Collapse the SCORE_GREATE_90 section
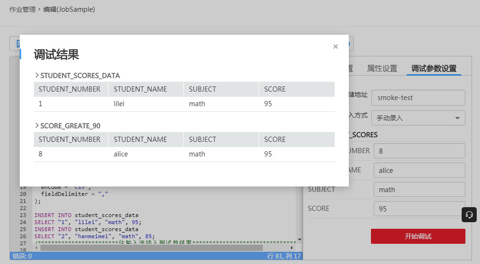The height and width of the screenshot is (264, 480). pos(37,125)
